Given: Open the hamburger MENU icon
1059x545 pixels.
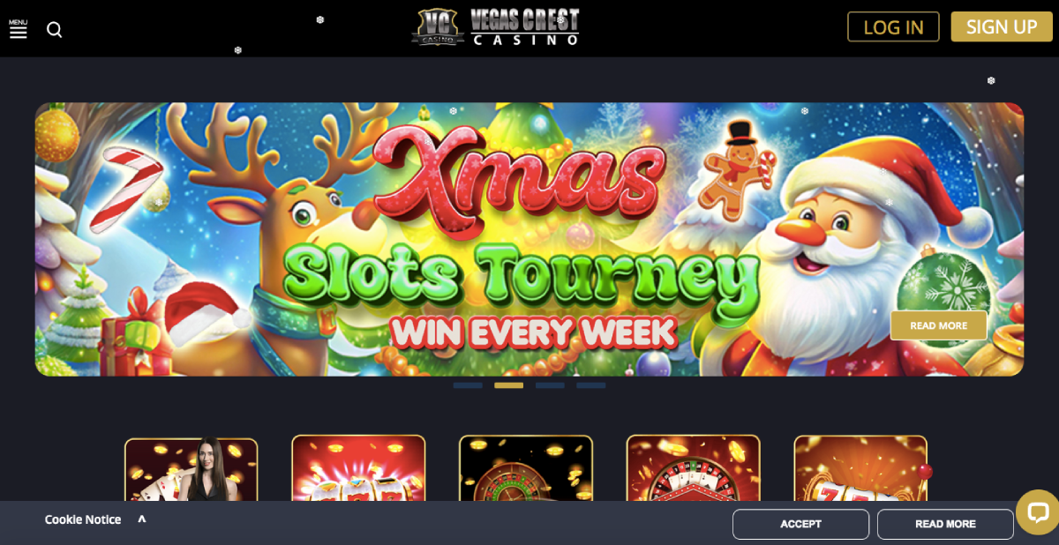Looking at the screenshot, I should pyautogui.click(x=18, y=28).
